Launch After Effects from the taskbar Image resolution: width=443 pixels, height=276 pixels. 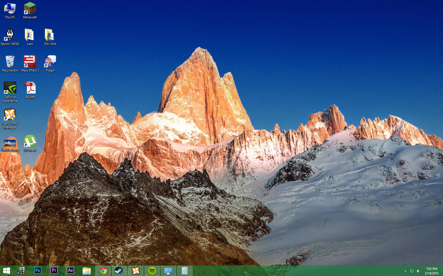click(70, 271)
